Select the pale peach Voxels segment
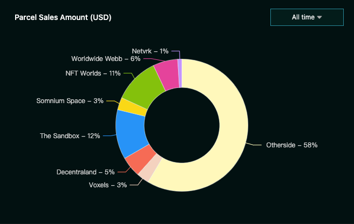 click(x=150, y=168)
